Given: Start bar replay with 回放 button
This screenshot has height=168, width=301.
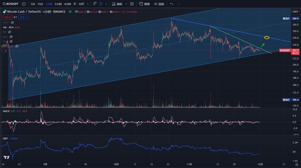Looking at the screenshot, I should tap(159, 4).
